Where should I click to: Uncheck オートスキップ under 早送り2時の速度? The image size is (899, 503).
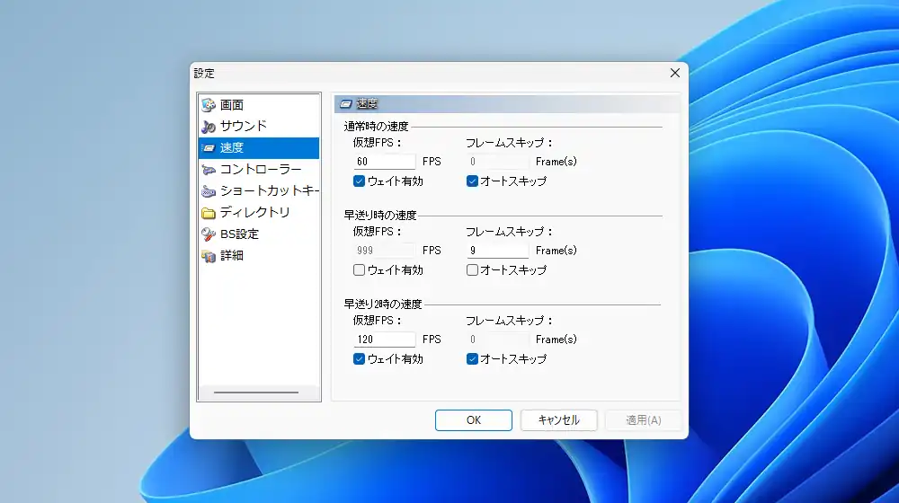[x=472, y=359]
